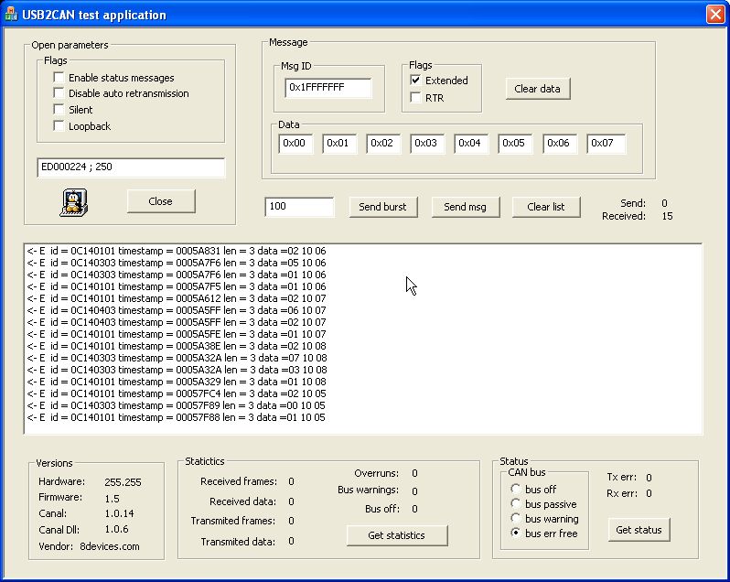Choose the bus passive radio option
The width and height of the screenshot is (730, 582).
pyautogui.click(x=516, y=504)
